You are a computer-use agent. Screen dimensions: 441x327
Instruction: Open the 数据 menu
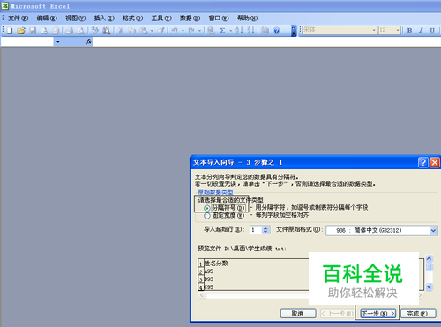pyautogui.click(x=190, y=19)
